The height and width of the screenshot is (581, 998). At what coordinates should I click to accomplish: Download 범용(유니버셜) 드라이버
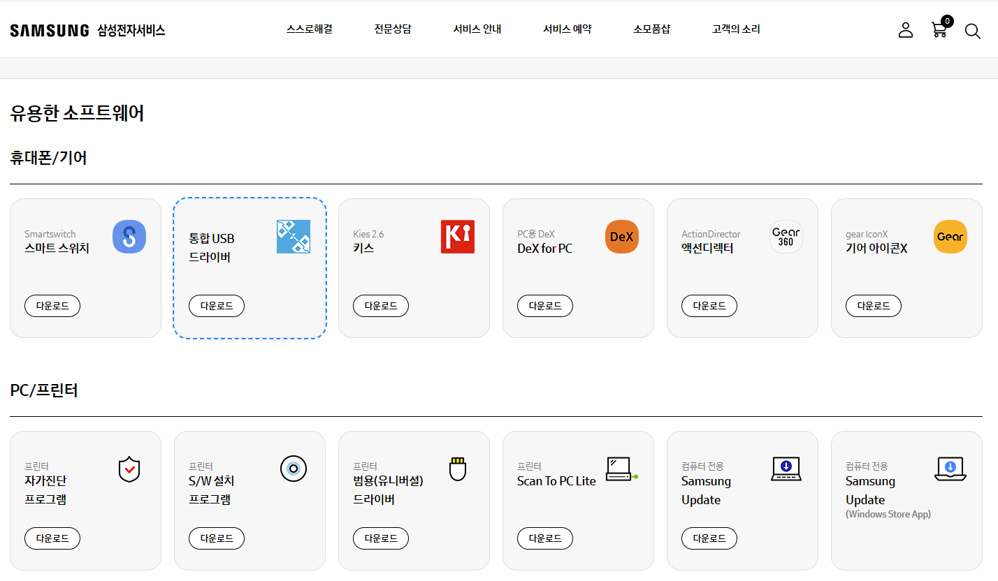pyautogui.click(x=381, y=538)
